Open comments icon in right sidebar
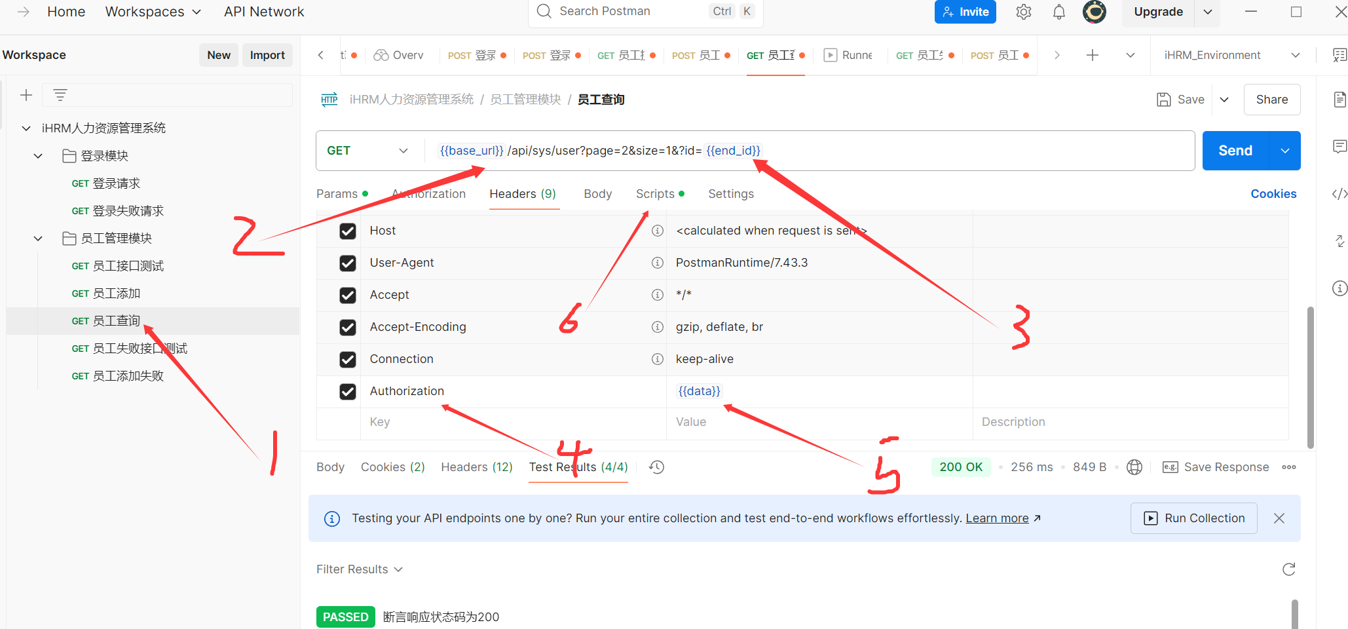The width and height of the screenshot is (1348, 629). pyautogui.click(x=1339, y=146)
